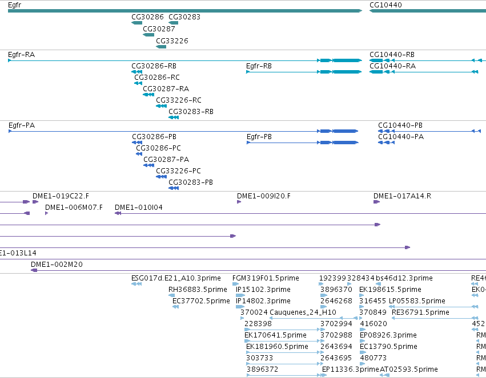Select the IP14802.3prime EST label

pyautogui.click(x=263, y=301)
